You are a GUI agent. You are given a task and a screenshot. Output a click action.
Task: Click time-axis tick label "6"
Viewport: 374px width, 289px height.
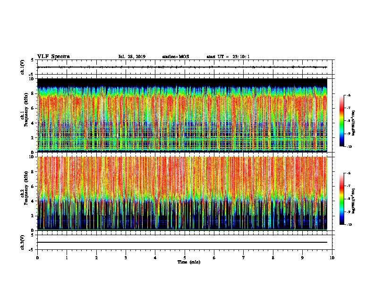(x=214, y=258)
